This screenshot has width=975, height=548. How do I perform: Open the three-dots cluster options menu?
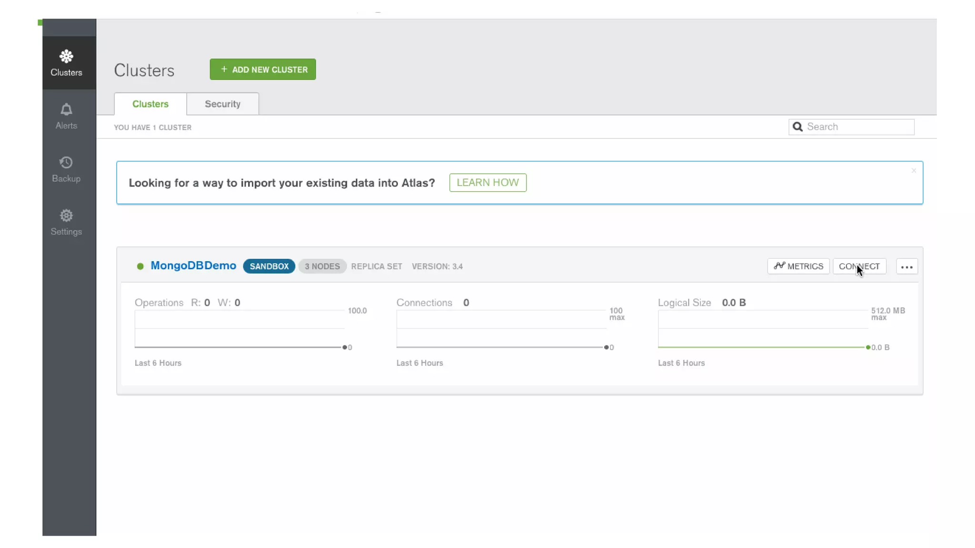906,267
